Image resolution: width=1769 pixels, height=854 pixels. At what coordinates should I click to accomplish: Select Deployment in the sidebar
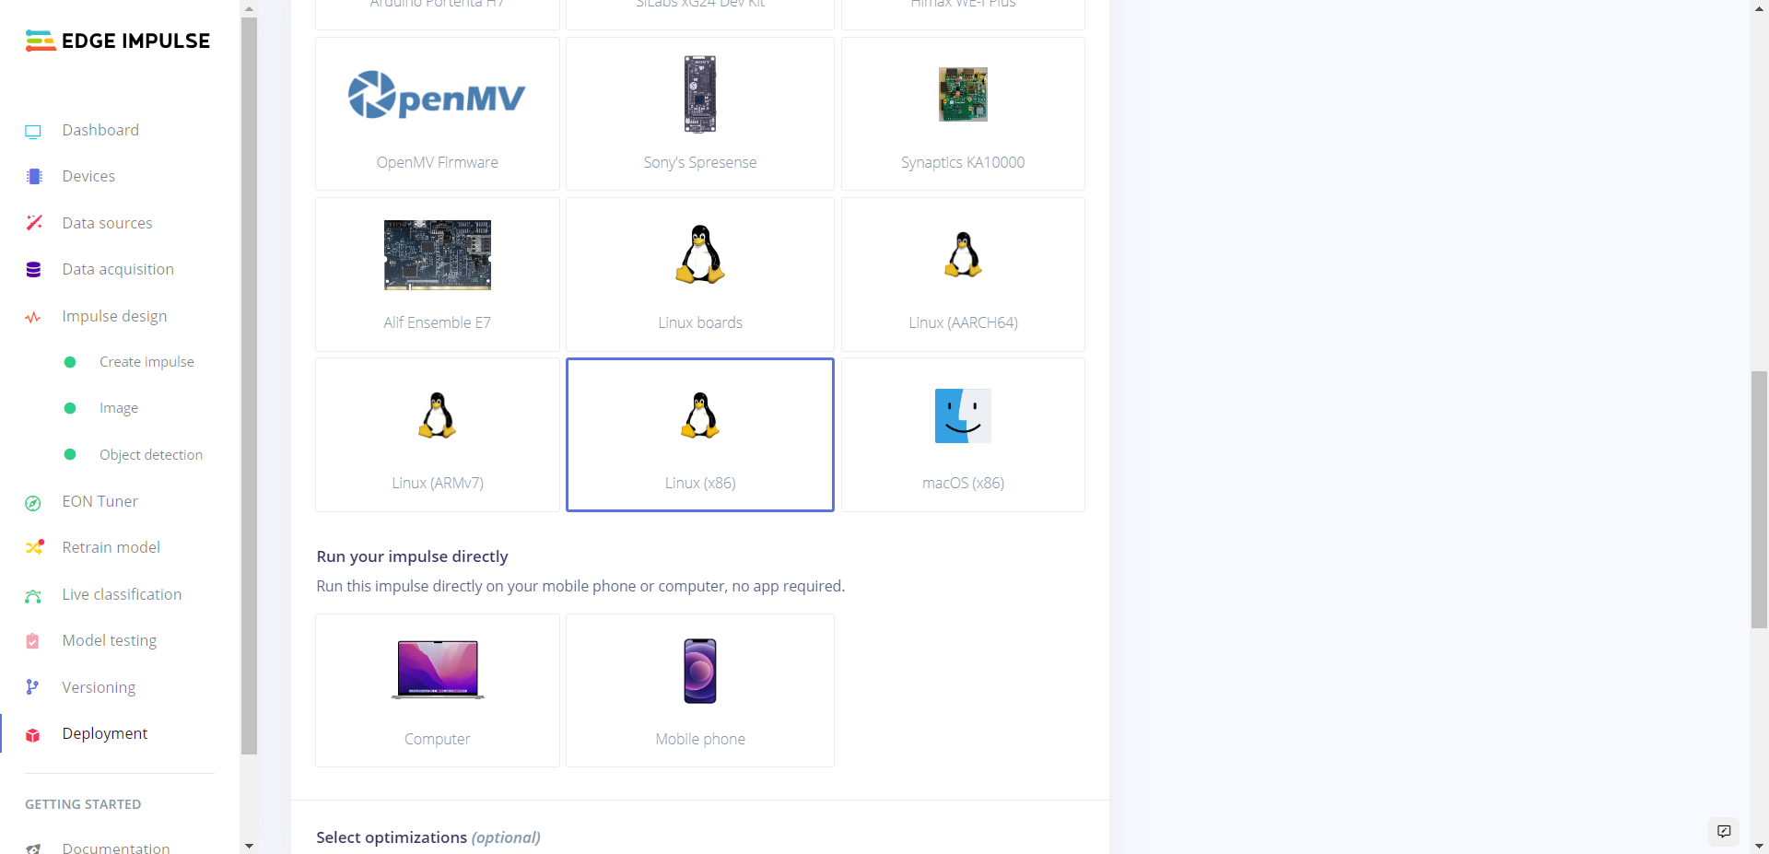(104, 733)
